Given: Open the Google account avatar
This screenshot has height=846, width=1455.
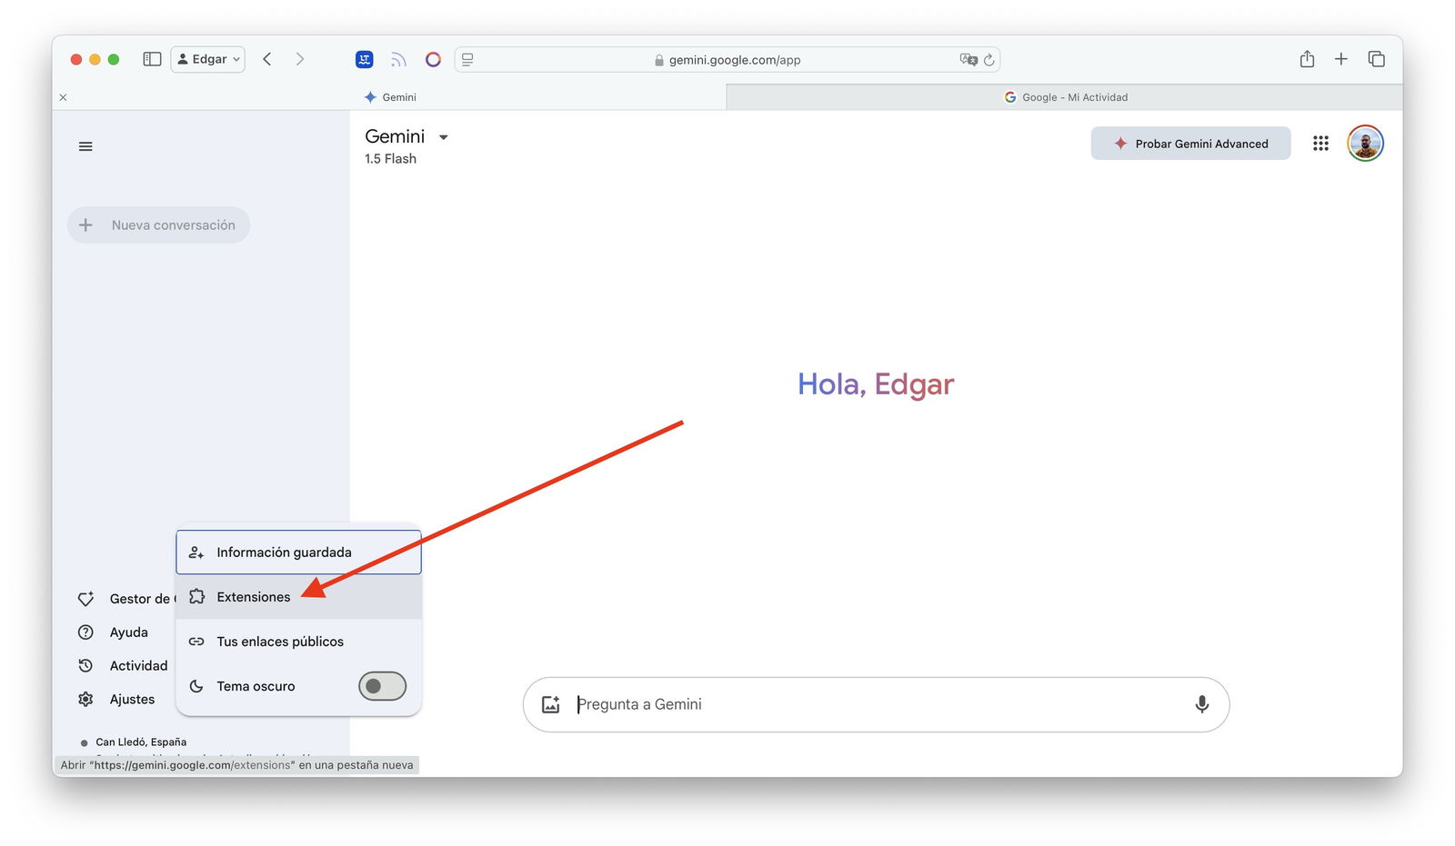Looking at the screenshot, I should point(1365,144).
